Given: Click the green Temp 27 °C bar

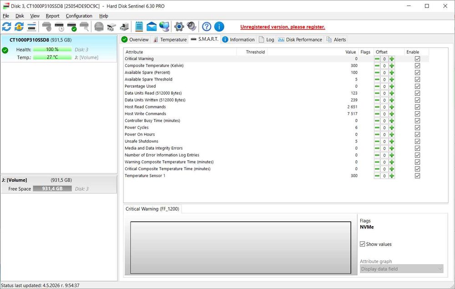Looking at the screenshot, I should (52, 57).
